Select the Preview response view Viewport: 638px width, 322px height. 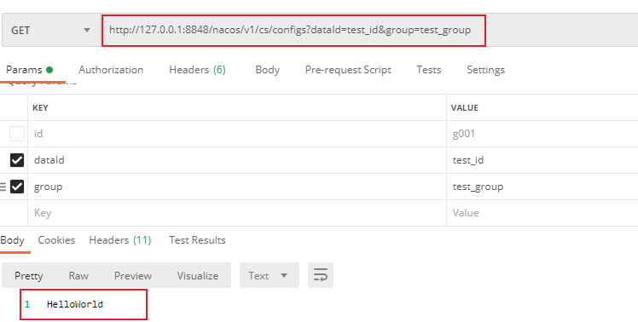[x=133, y=276]
